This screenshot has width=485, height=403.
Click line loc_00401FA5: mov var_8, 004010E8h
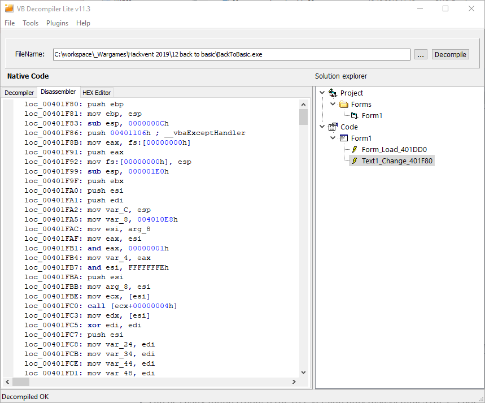tap(101, 219)
